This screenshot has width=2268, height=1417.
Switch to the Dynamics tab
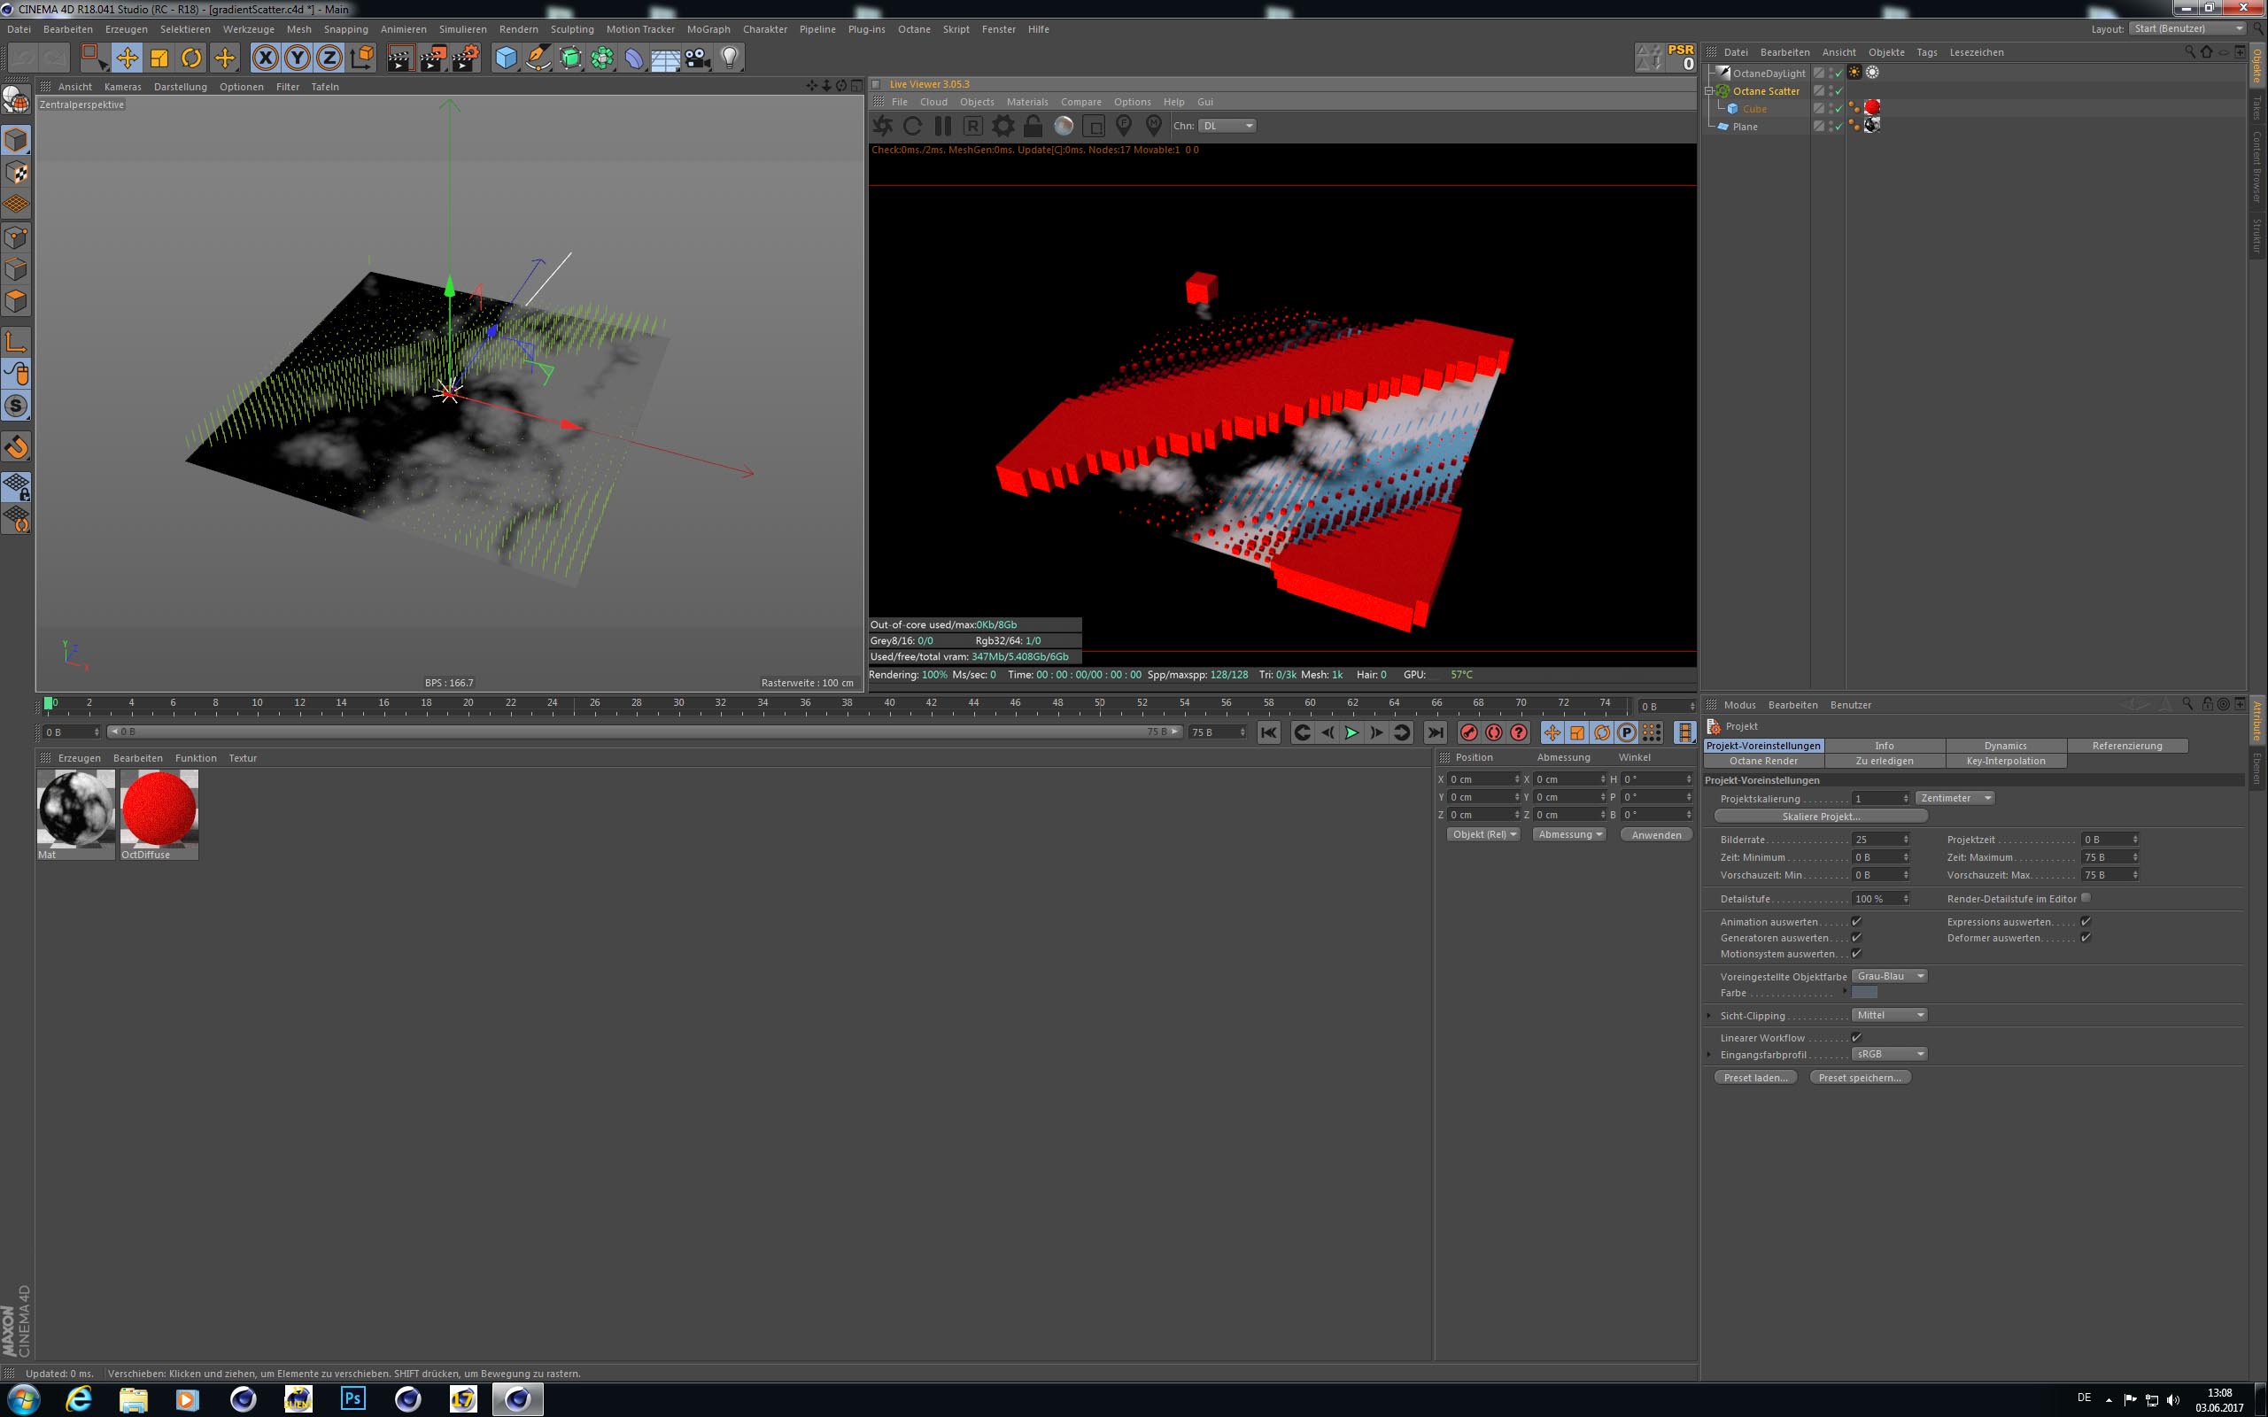click(x=2005, y=745)
